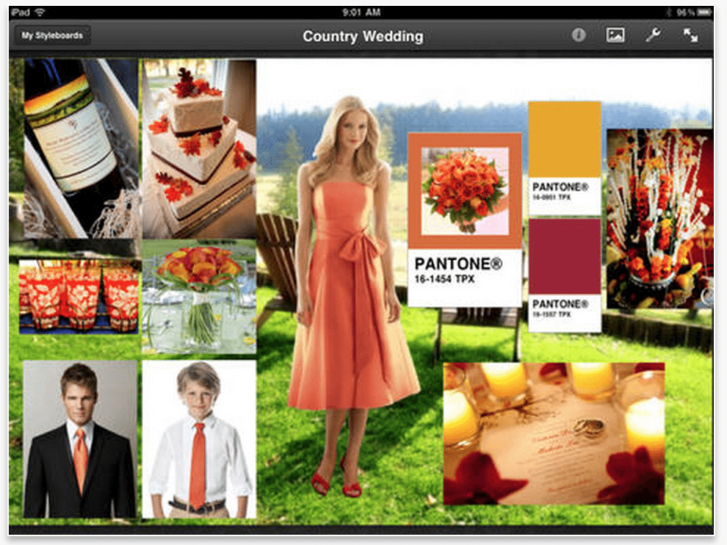The height and width of the screenshot is (545, 727).
Task: Open the info icon in toolbar
Action: point(579,35)
